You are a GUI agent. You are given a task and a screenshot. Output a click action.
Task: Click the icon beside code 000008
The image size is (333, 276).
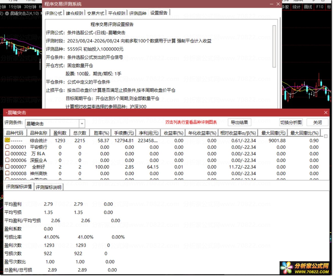coord(7,173)
